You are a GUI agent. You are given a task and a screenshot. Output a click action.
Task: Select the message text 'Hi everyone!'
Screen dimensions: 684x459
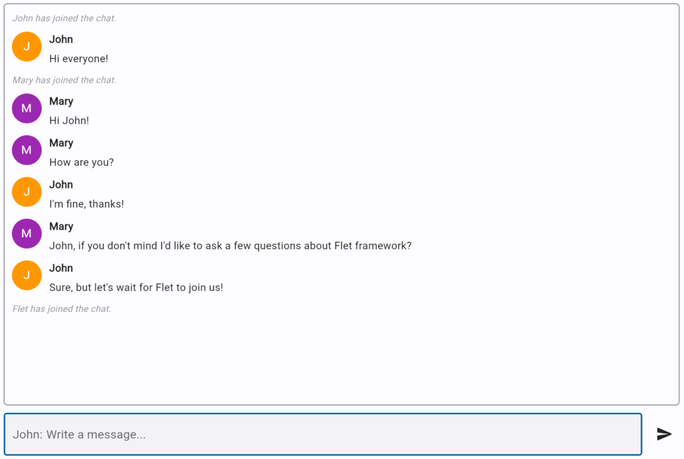coord(78,59)
